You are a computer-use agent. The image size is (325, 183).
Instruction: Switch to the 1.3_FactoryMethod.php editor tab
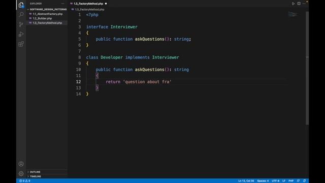tap(88, 4)
